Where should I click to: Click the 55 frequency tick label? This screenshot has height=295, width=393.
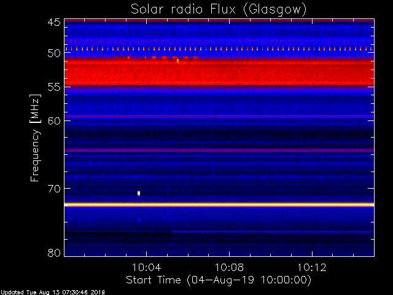pyautogui.click(x=55, y=87)
